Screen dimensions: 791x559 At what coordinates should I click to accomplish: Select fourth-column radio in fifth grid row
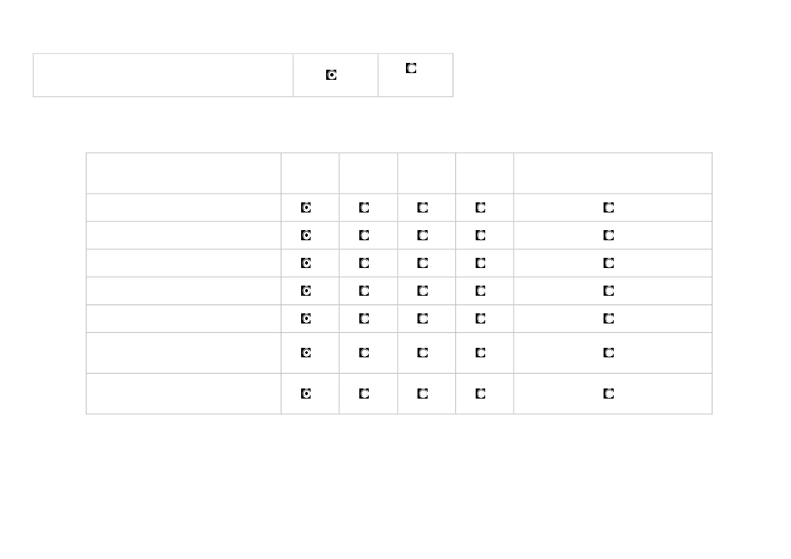pos(481,318)
